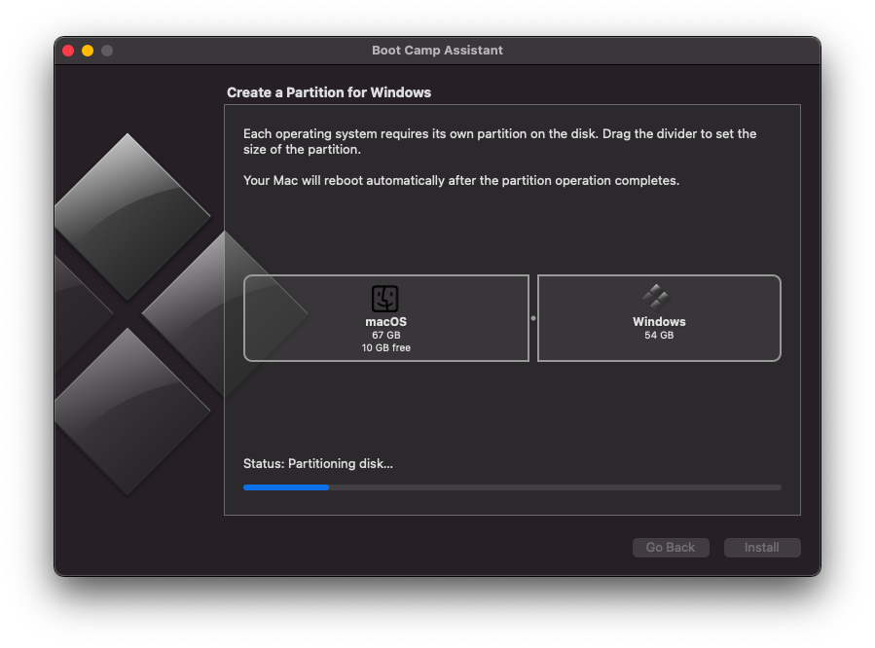Select the 'macOS' partition label
This screenshot has width=875, height=648.
click(x=385, y=322)
